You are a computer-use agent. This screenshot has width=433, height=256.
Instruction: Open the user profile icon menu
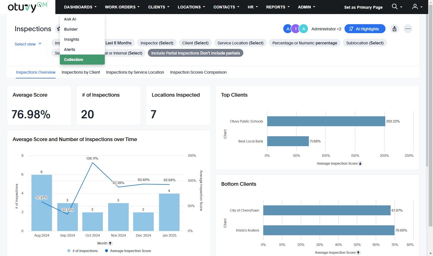click(x=415, y=7)
